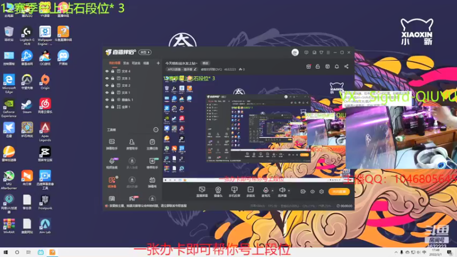Open Task View on the taskbar

(28, 252)
